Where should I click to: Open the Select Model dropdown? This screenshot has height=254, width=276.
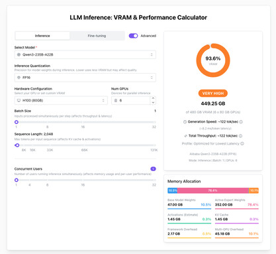click(x=85, y=54)
